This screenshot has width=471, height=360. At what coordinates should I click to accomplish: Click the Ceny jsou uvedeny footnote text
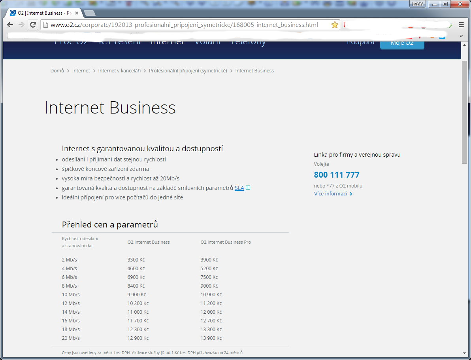[153, 352]
